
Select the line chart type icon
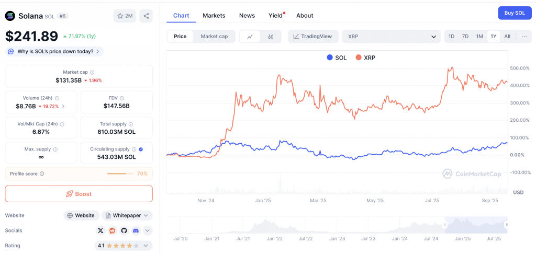tap(250, 37)
